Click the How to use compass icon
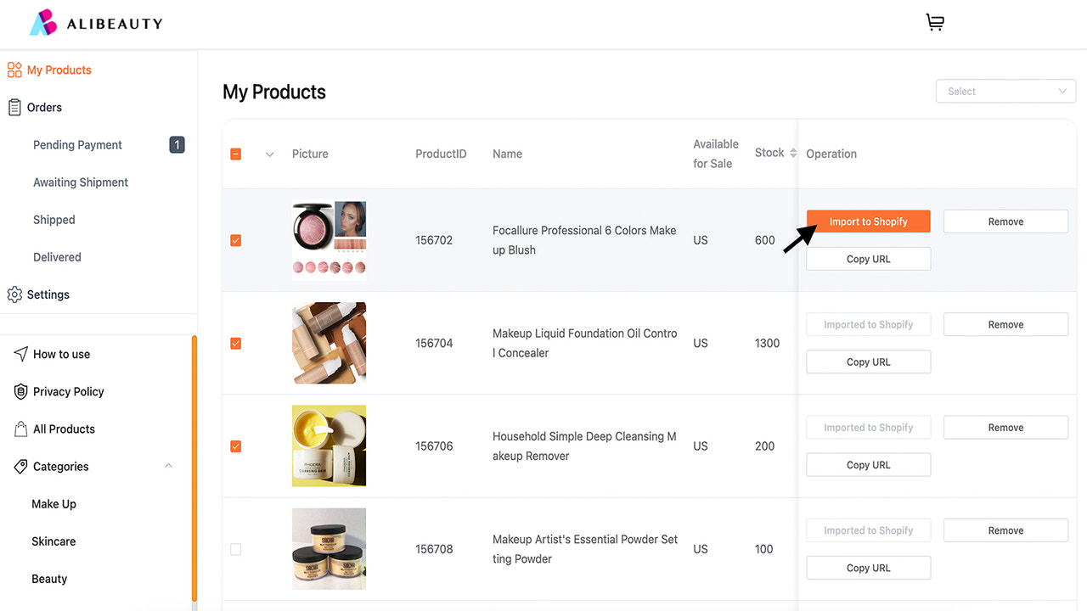The image size is (1087, 611). (x=19, y=354)
